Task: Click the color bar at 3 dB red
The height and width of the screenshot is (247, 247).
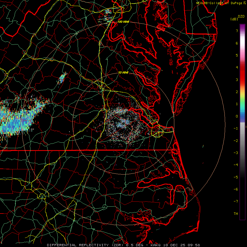Action: coord(242,80)
